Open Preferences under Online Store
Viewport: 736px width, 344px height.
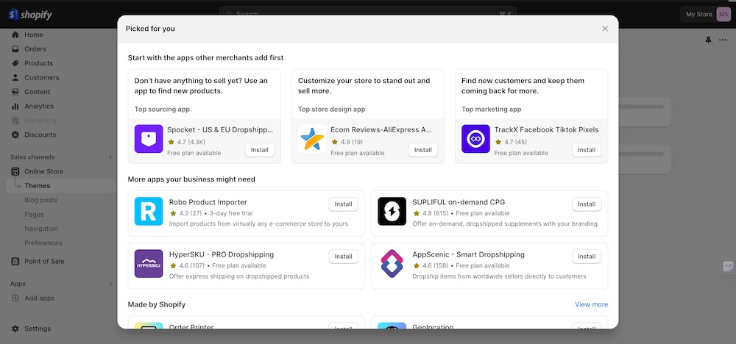(x=43, y=243)
